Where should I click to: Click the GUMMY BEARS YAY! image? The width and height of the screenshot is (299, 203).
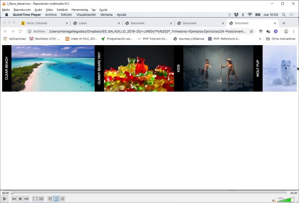click(x=139, y=68)
